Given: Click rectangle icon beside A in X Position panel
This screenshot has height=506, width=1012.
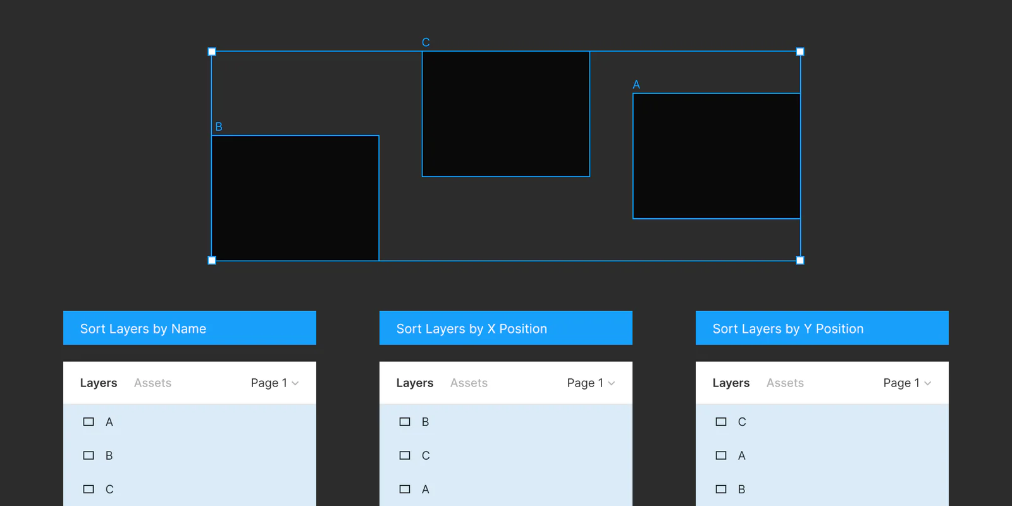Looking at the screenshot, I should pos(405,489).
